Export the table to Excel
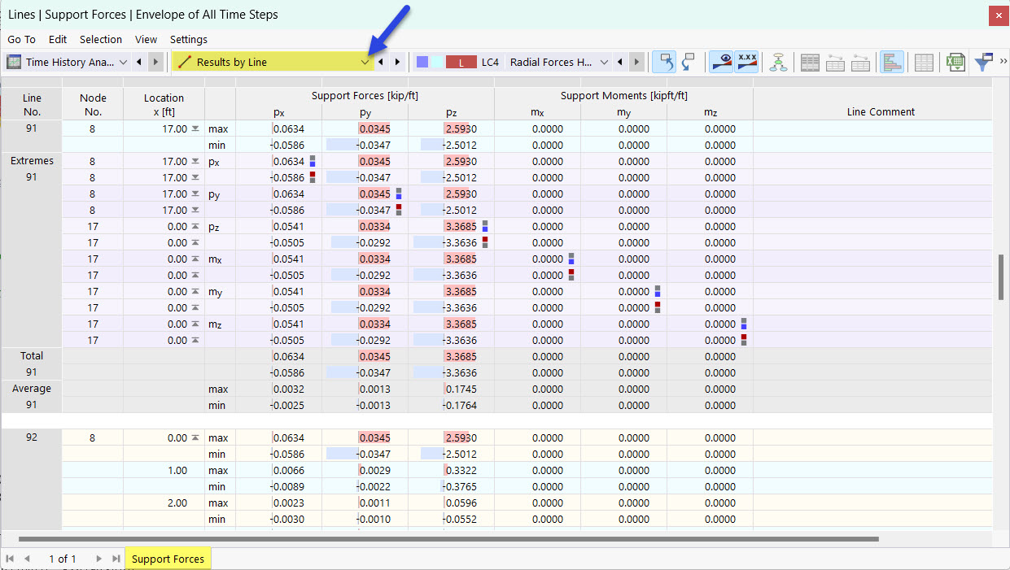Screen dimensions: 1010x570 [955, 62]
